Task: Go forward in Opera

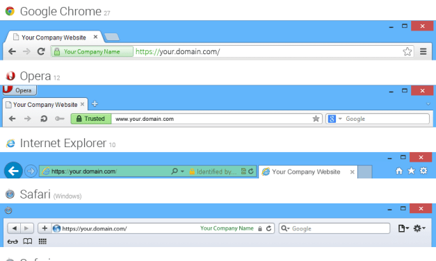Action: 28,119
